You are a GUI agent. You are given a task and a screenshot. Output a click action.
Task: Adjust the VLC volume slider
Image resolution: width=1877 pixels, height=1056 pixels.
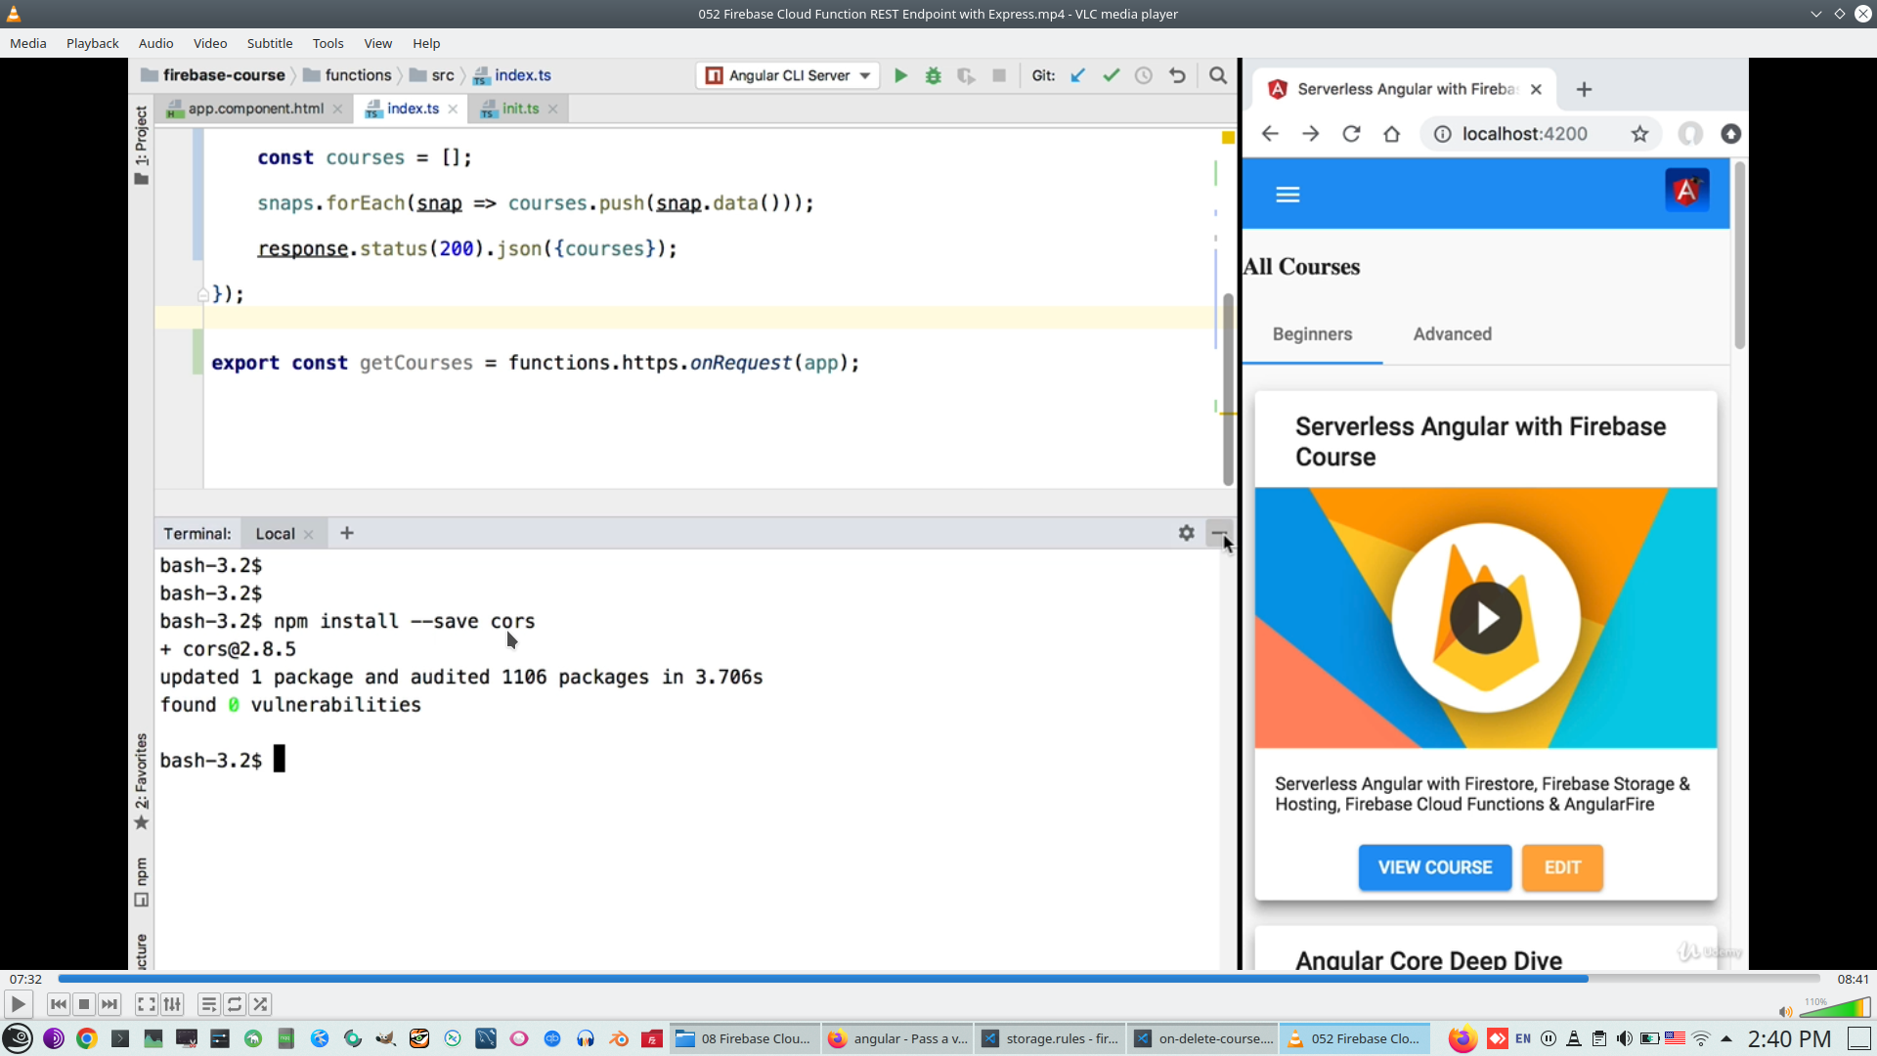1835,1008
